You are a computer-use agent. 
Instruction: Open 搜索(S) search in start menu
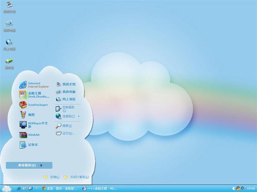point(64,126)
